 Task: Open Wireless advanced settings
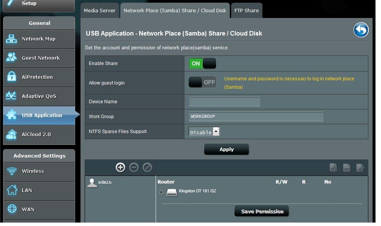coord(39,172)
